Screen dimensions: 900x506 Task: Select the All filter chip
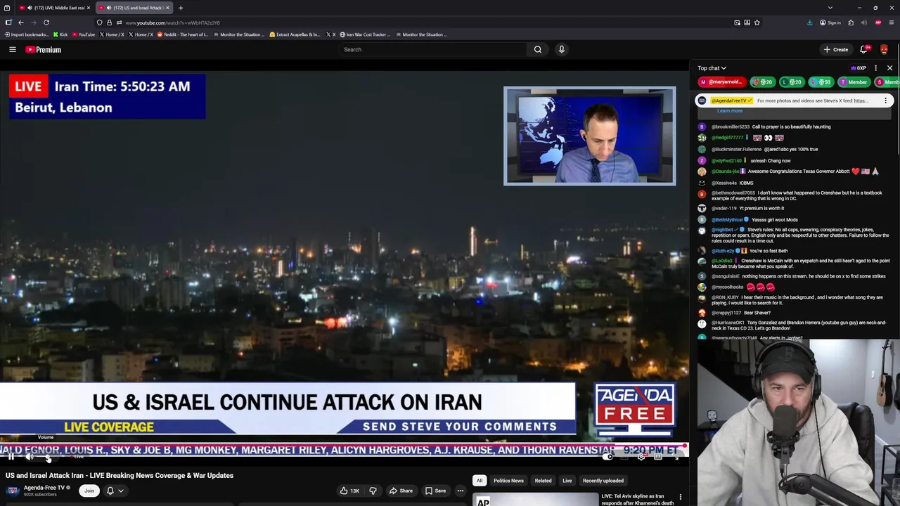pos(480,481)
